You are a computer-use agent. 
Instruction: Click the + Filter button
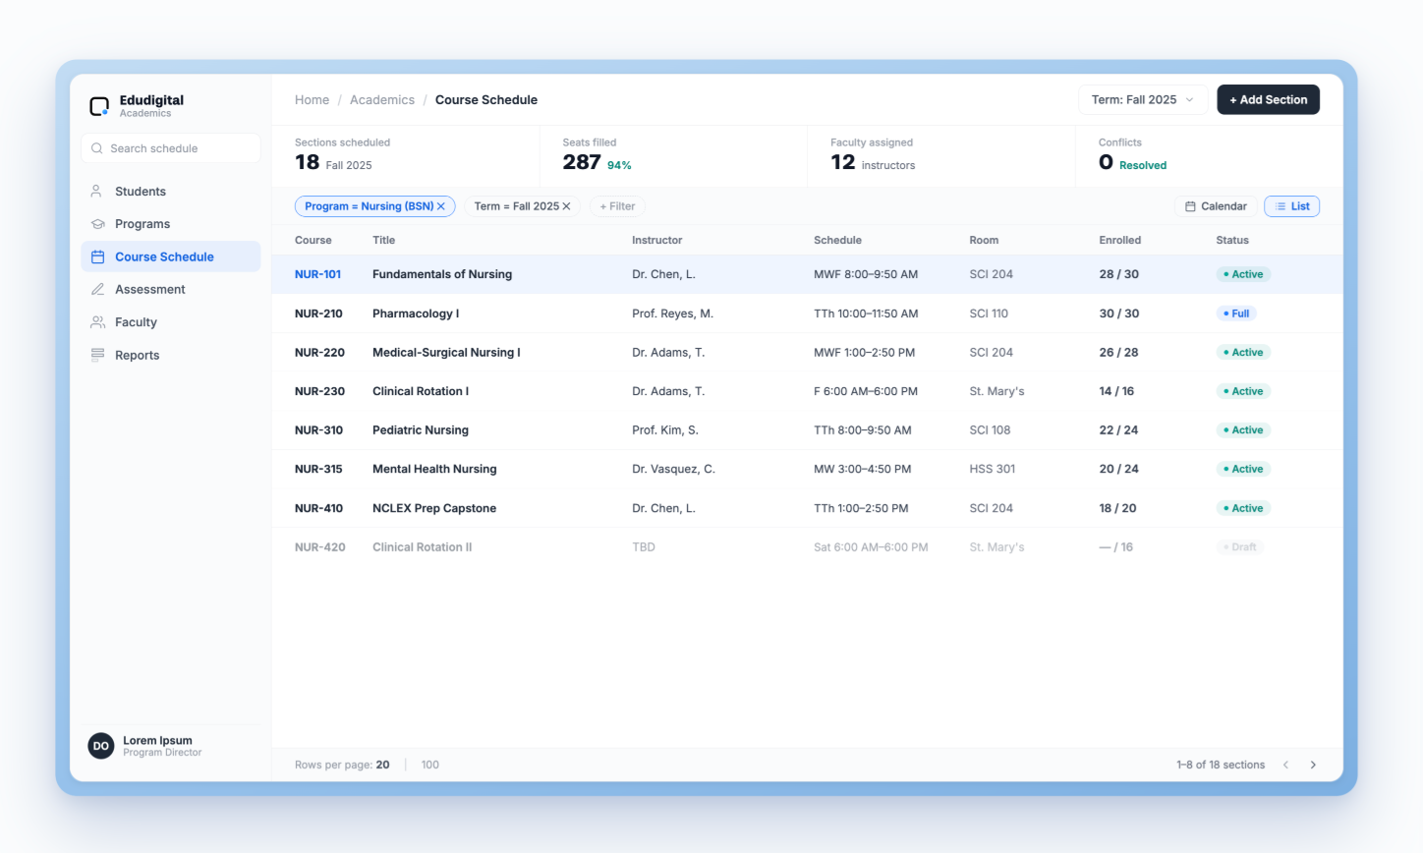[x=617, y=206]
